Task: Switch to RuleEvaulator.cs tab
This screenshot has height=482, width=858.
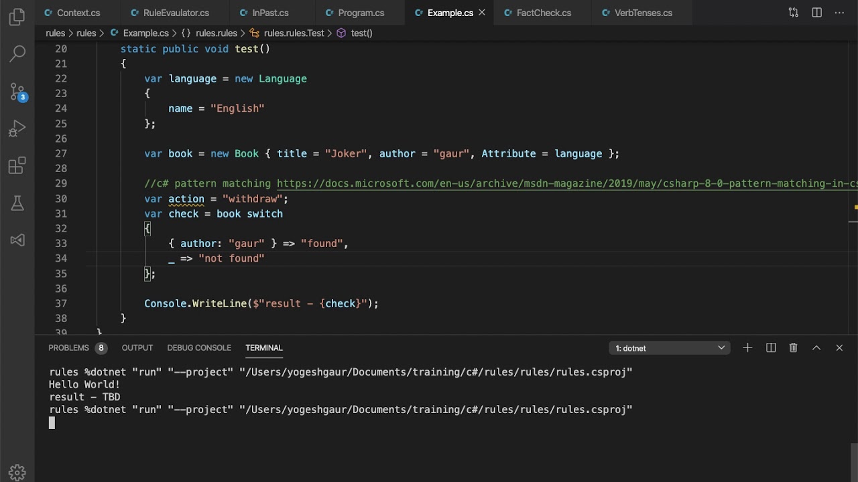Action: 176,13
